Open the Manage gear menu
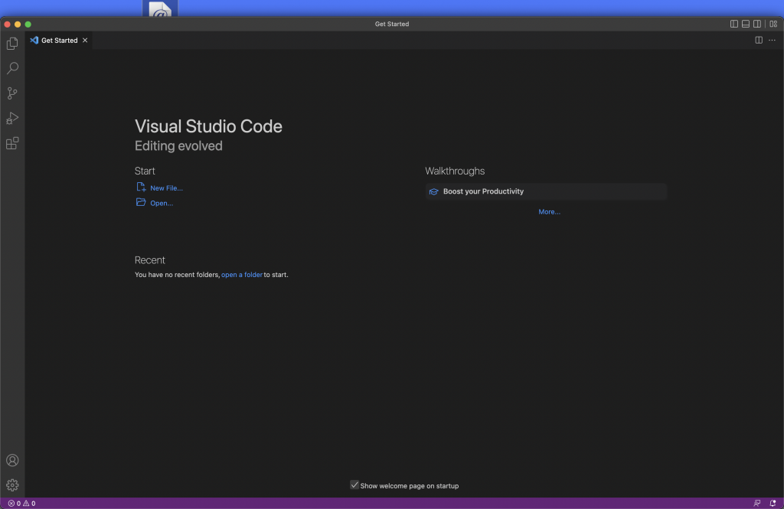Image resolution: width=784 pixels, height=509 pixels. 12,485
